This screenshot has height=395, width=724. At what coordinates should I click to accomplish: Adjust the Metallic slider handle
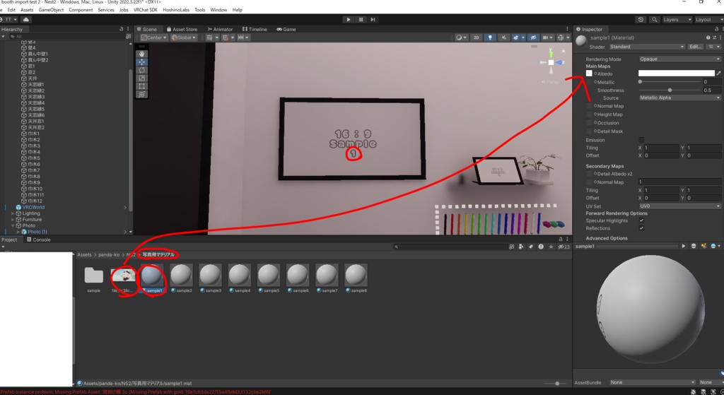[x=640, y=82]
